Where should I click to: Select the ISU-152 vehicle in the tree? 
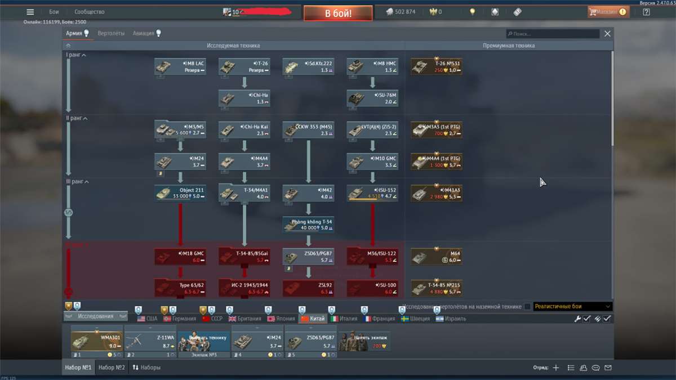pos(372,192)
